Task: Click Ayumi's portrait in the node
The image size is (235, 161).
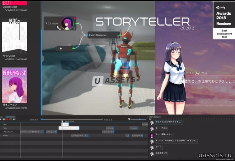Action: (67, 23)
